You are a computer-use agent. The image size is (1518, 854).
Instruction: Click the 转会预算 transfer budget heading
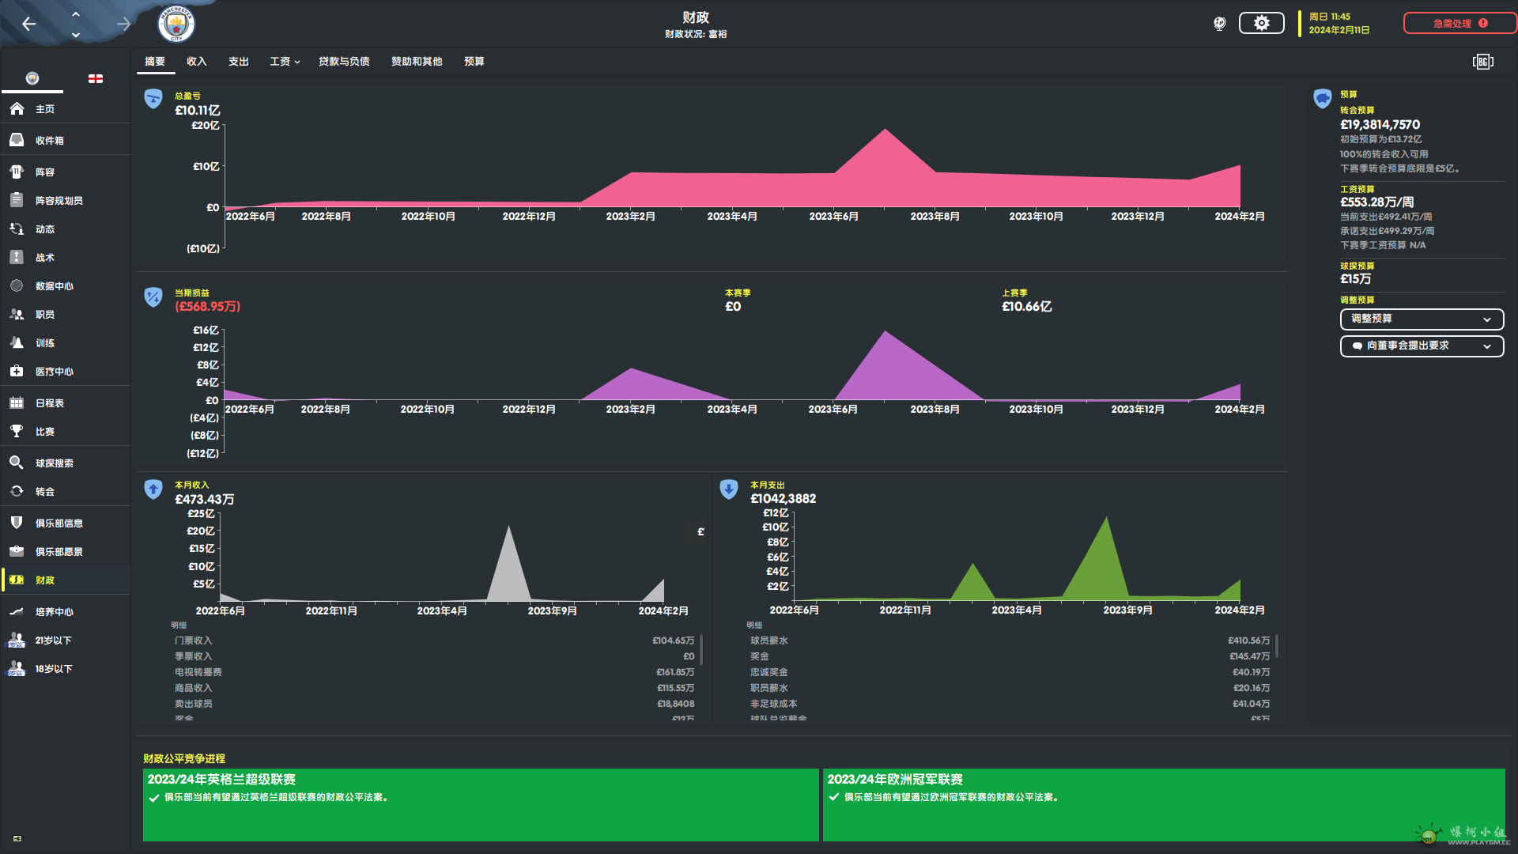[1357, 110]
